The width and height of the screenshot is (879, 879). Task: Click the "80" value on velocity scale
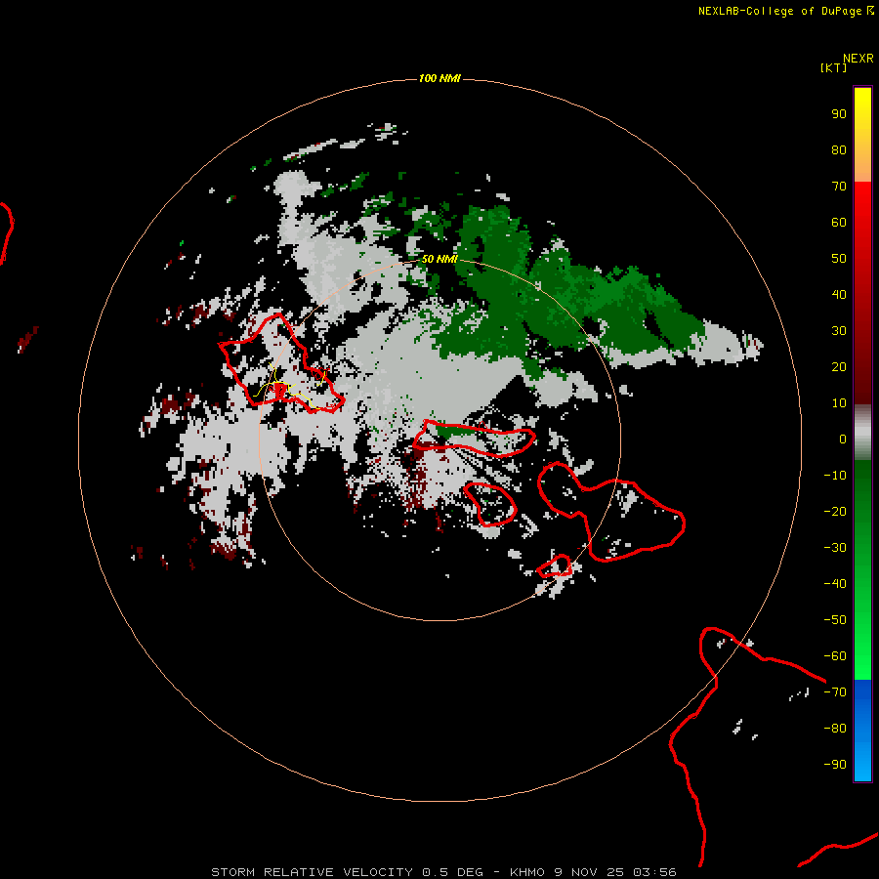(x=839, y=150)
